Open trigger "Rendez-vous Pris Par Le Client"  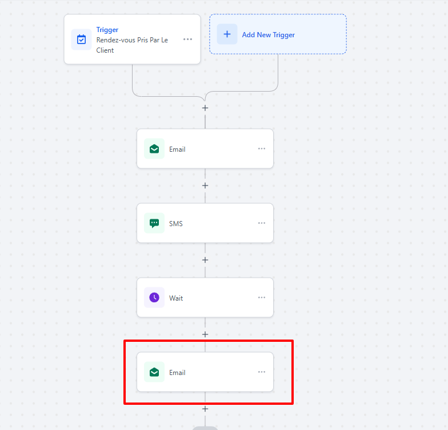tap(132, 45)
